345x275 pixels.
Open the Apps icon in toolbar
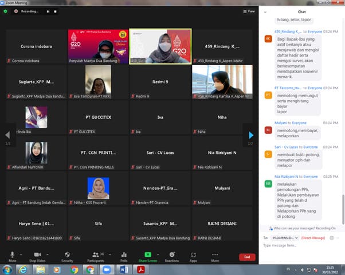(193, 254)
